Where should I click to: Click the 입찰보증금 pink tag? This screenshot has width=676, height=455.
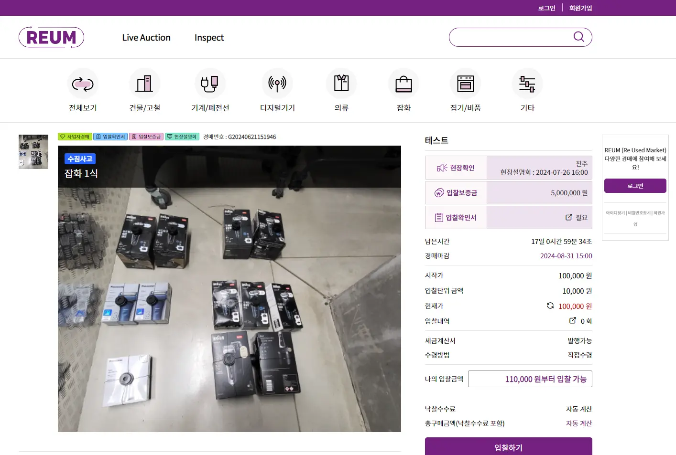(146, 137)
